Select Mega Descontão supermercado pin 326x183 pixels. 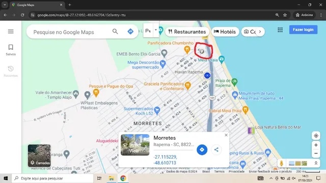[x=163, y=64]
